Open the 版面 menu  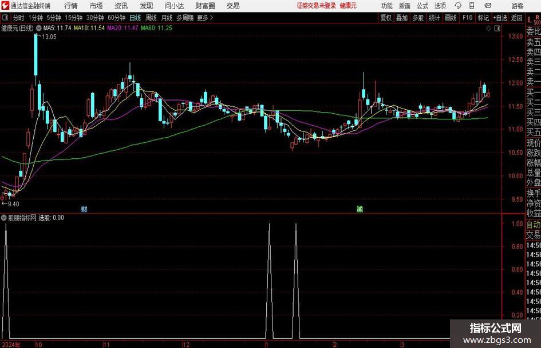(x=405, y=6)
